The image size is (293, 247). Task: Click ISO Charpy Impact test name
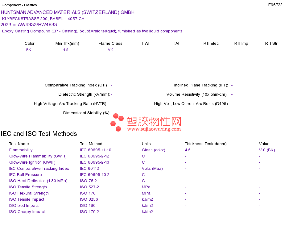(27, 212)
